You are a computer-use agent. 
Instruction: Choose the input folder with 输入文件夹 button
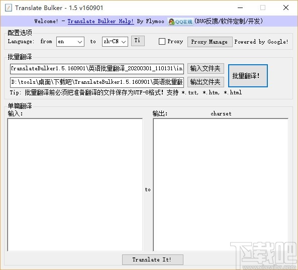click(x=206, y=68)
